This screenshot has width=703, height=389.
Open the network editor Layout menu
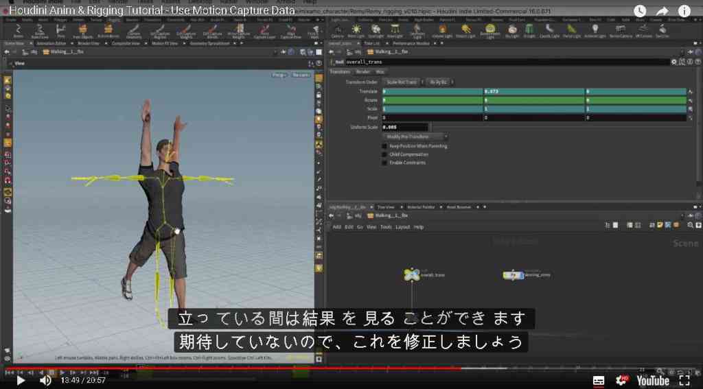(402, 227)
